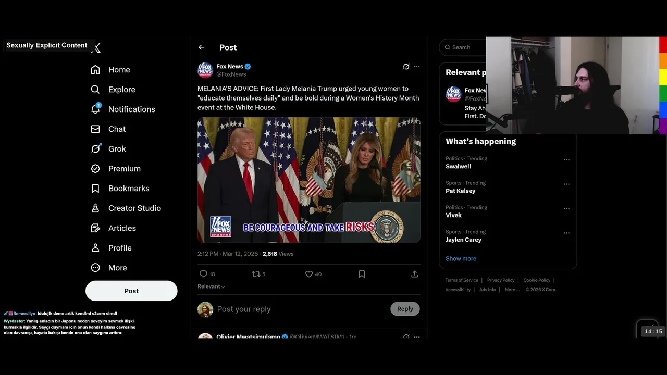This screenshot has width=667, height=375.
Task: Open the three-dot menu on Fox News post
Action: (x=417, y=67)
